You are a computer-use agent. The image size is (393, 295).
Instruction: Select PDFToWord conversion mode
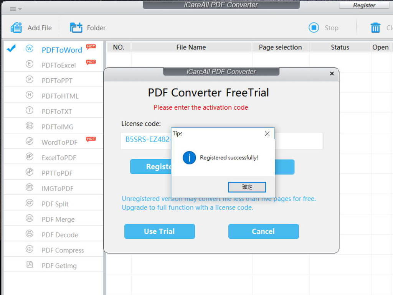[62, 50]
